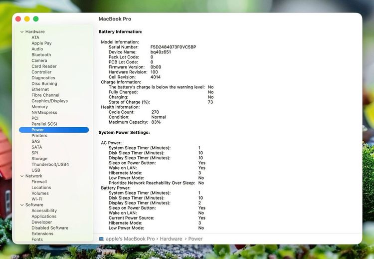Click the Hardware Revision value 100
This screenshot has width=374, height=259.
point(154,72)
